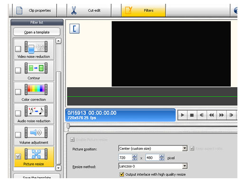Screen dimensions: 245x182
Task: Select the Video noise reduction filter icon
Action: (x=36, y=46)
